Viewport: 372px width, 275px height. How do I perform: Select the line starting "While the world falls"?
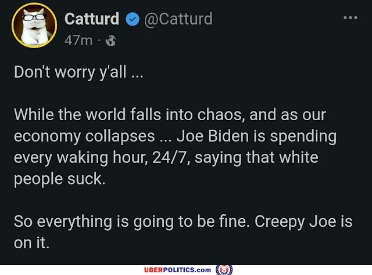pos(170,115)
